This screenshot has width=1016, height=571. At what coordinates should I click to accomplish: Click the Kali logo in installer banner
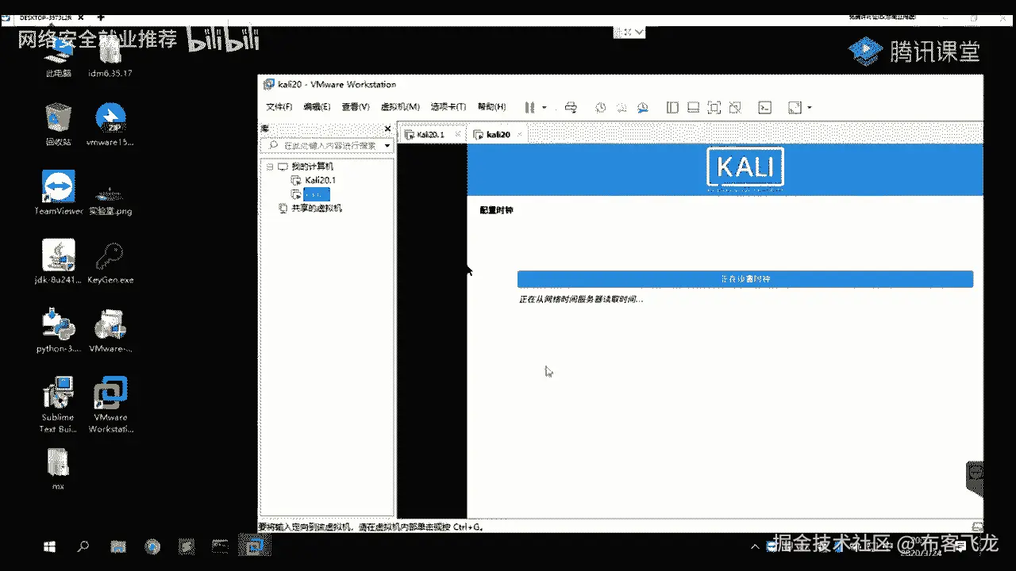click(745, 170)
